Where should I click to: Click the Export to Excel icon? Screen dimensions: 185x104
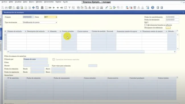coord(22,8)
